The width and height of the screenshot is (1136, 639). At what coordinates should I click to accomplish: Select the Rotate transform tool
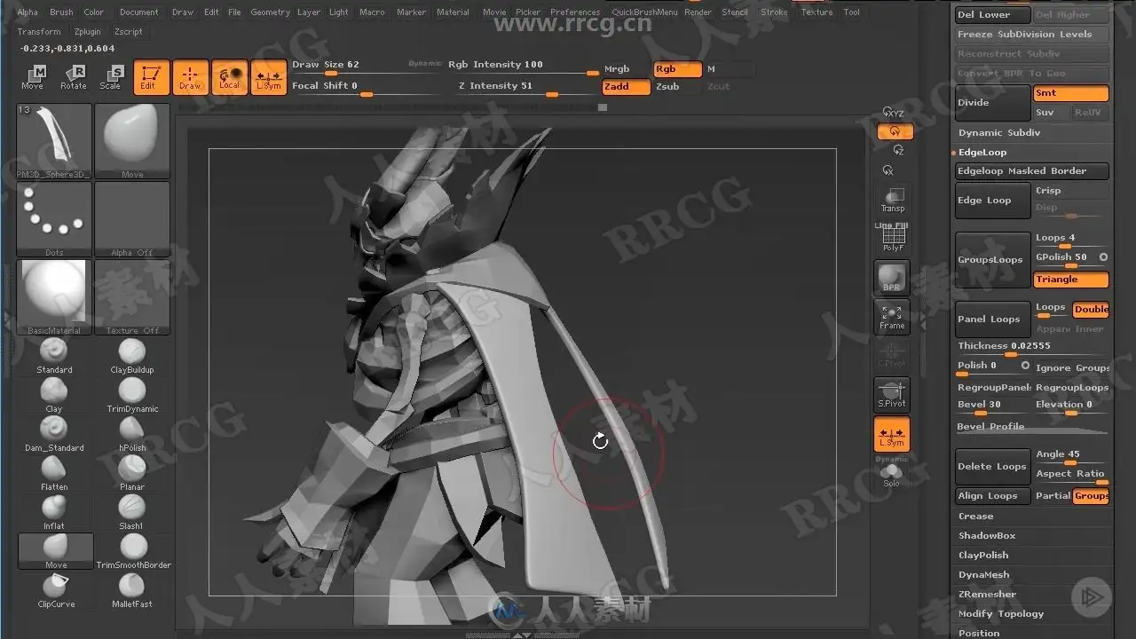click(x=74, y=77)
